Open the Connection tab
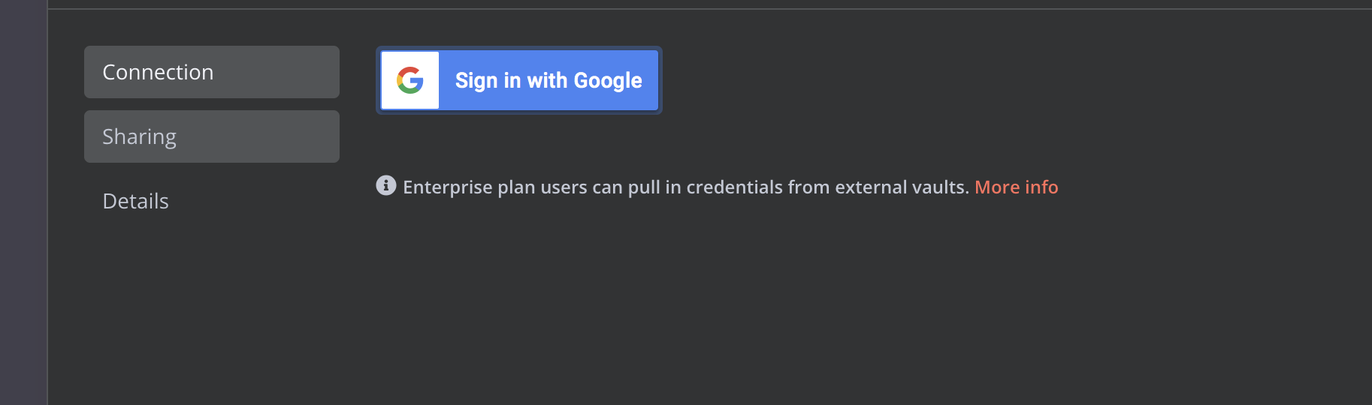The image size is (1372, 405). click(212, 72)
